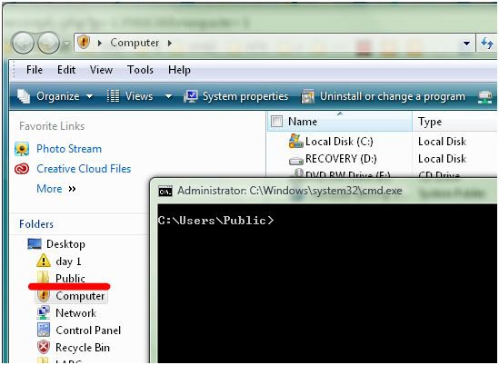Open the Tools menu

click(x=140, y=70)
